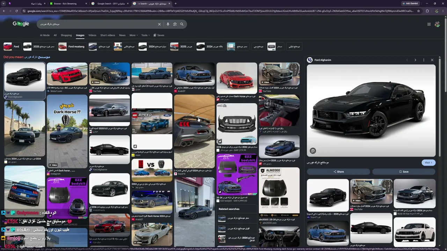Expand the More search filters dropdown
The width and height of the screenshot is (447, 251).
133,35
